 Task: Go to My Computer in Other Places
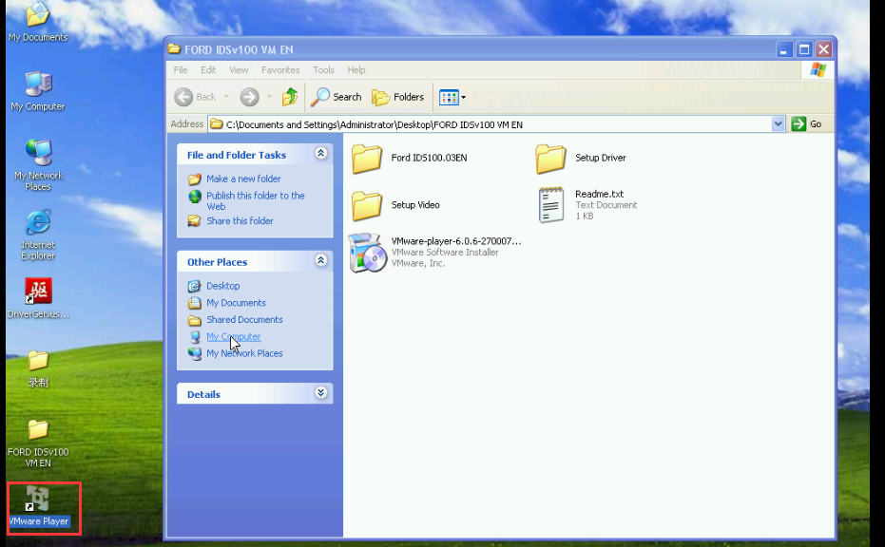coord(234,337)
